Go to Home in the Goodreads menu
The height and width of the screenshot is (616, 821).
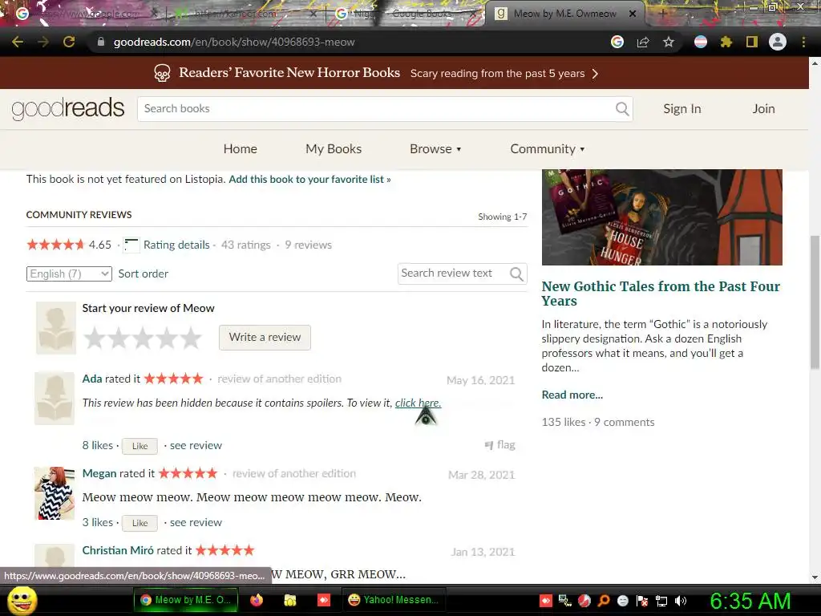point(241,149)
